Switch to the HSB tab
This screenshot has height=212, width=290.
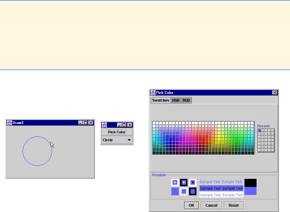click(176, 100)
